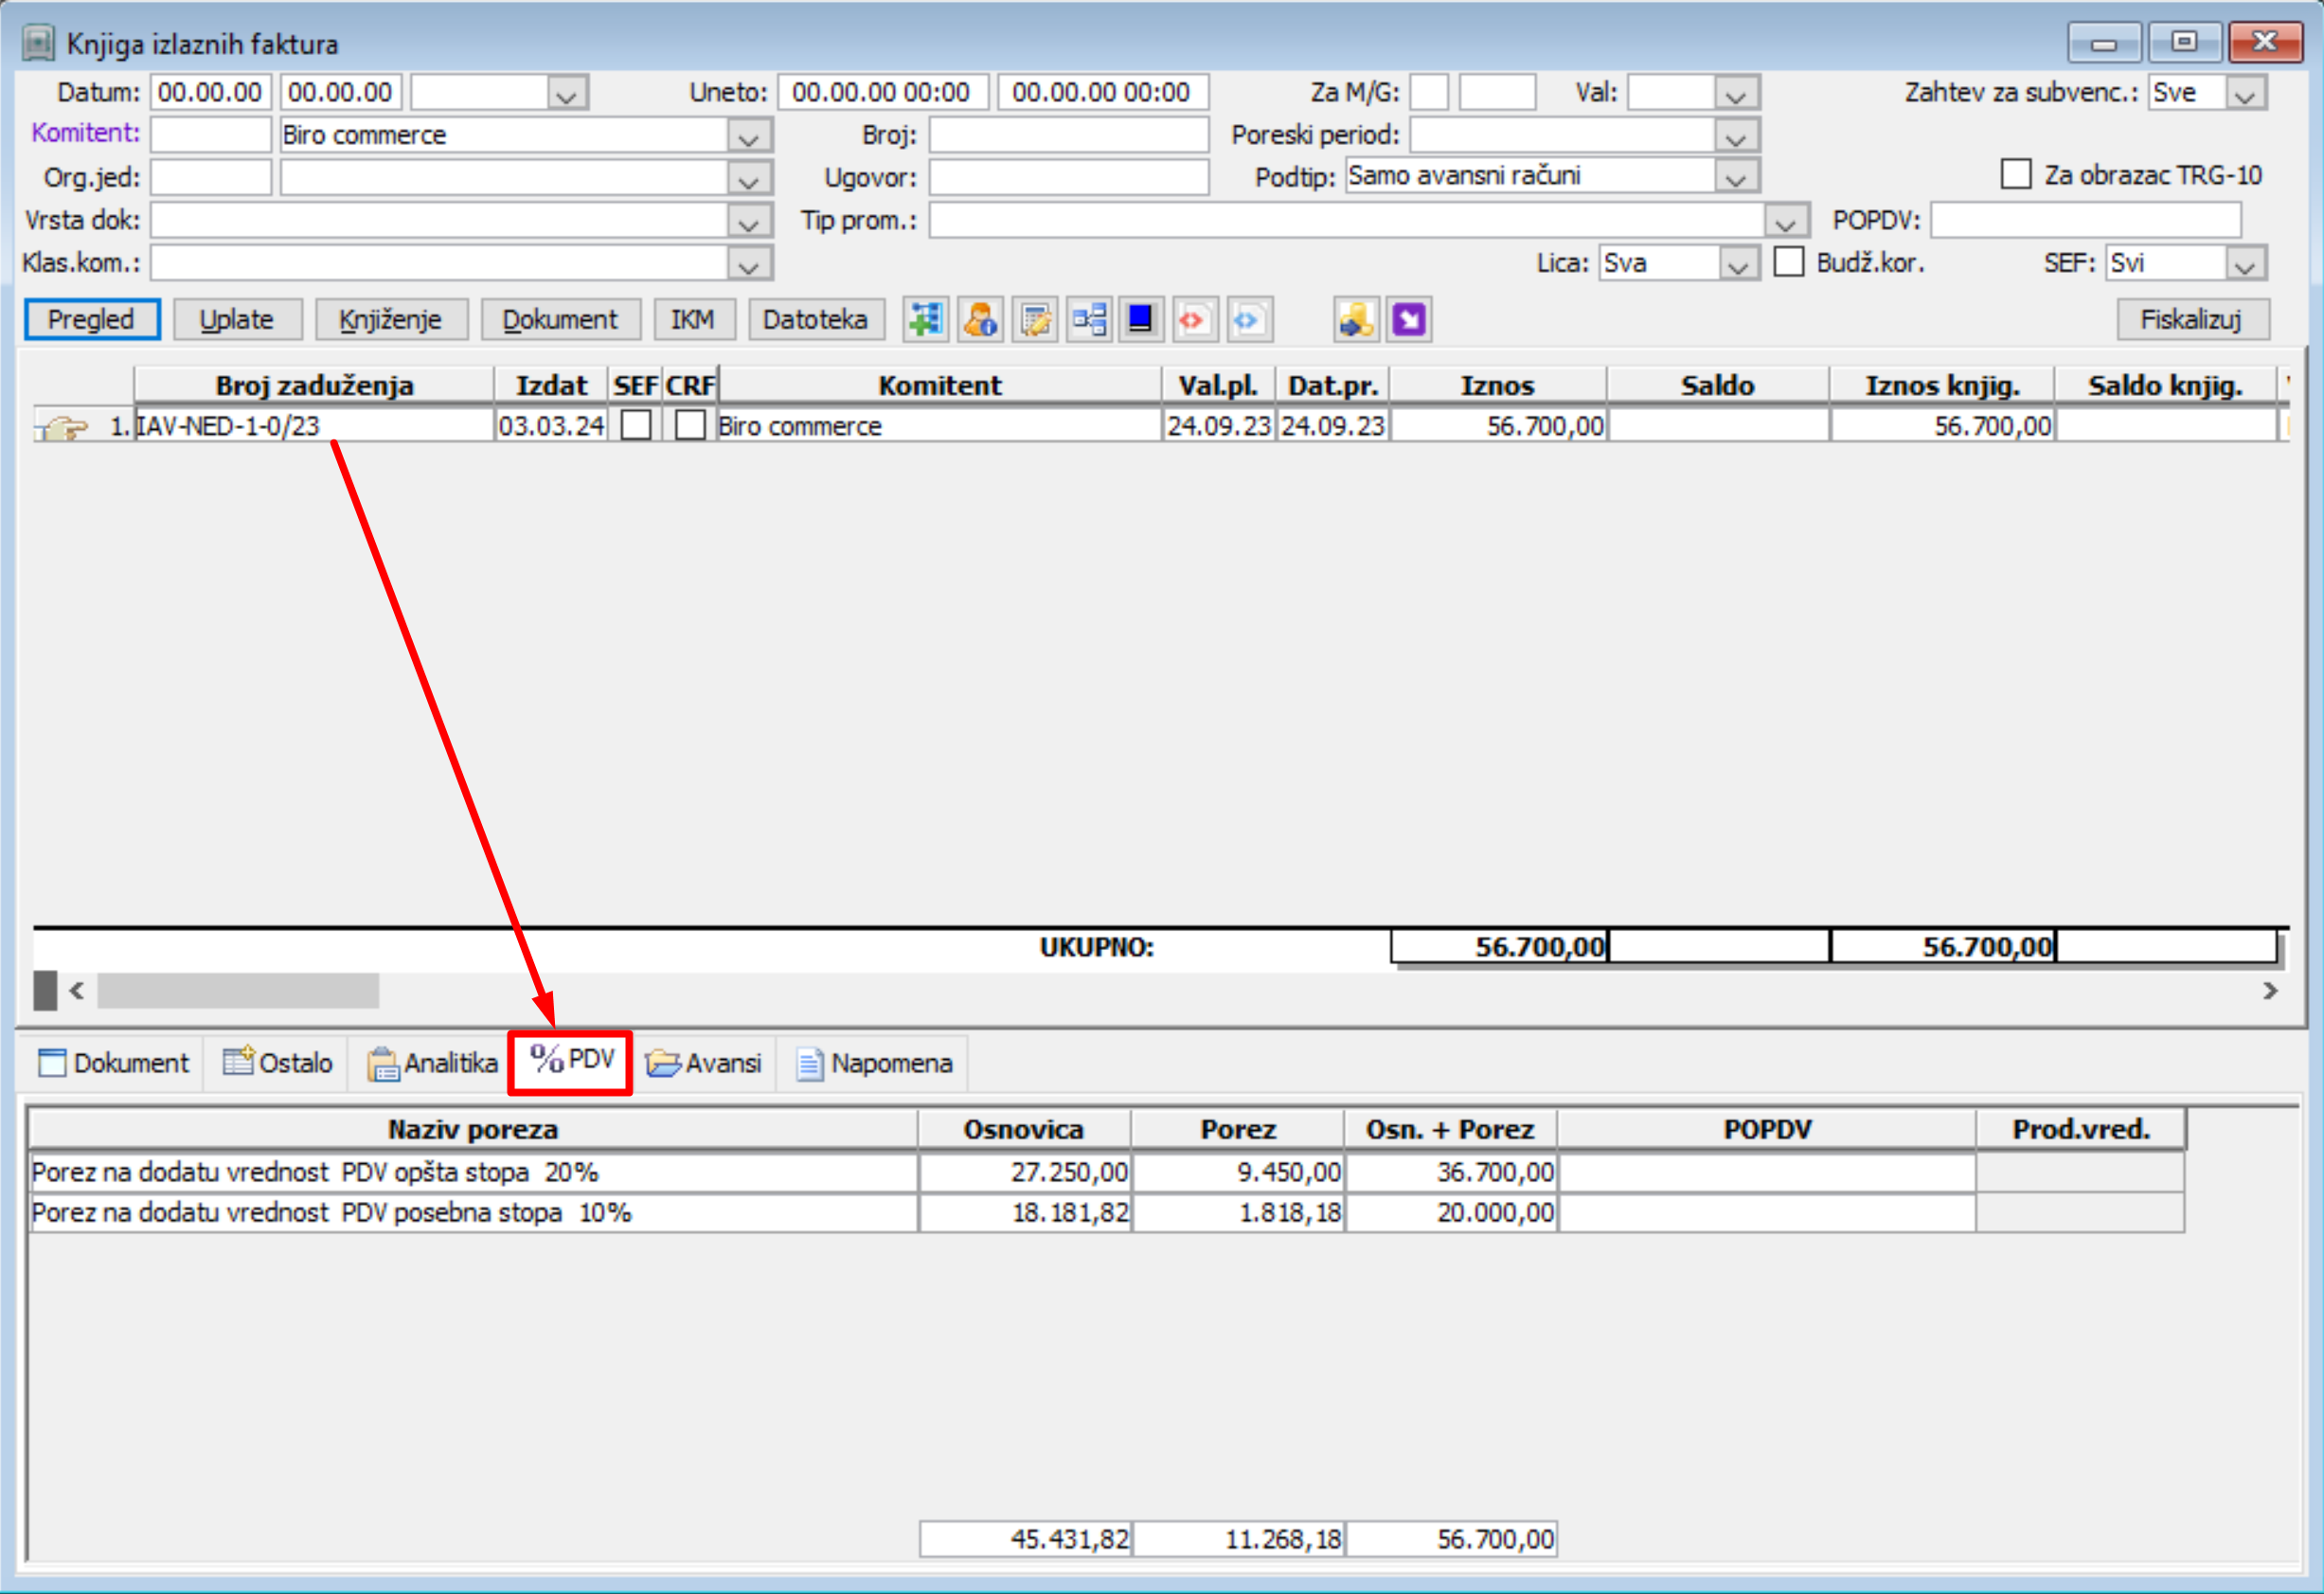
Task: Tick the Za obrazac TRG-10 checkbox
Action: tap(2015, 174)
